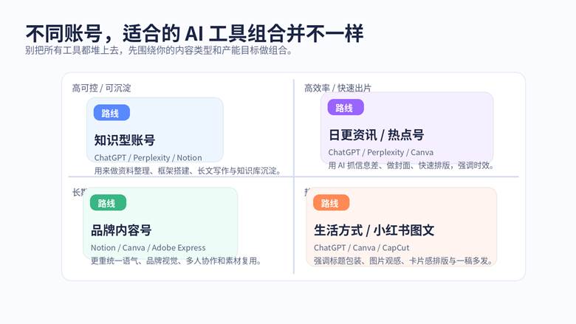Click the ChatGPT / Canva / CapCut tools line

[x=361, y=248]
